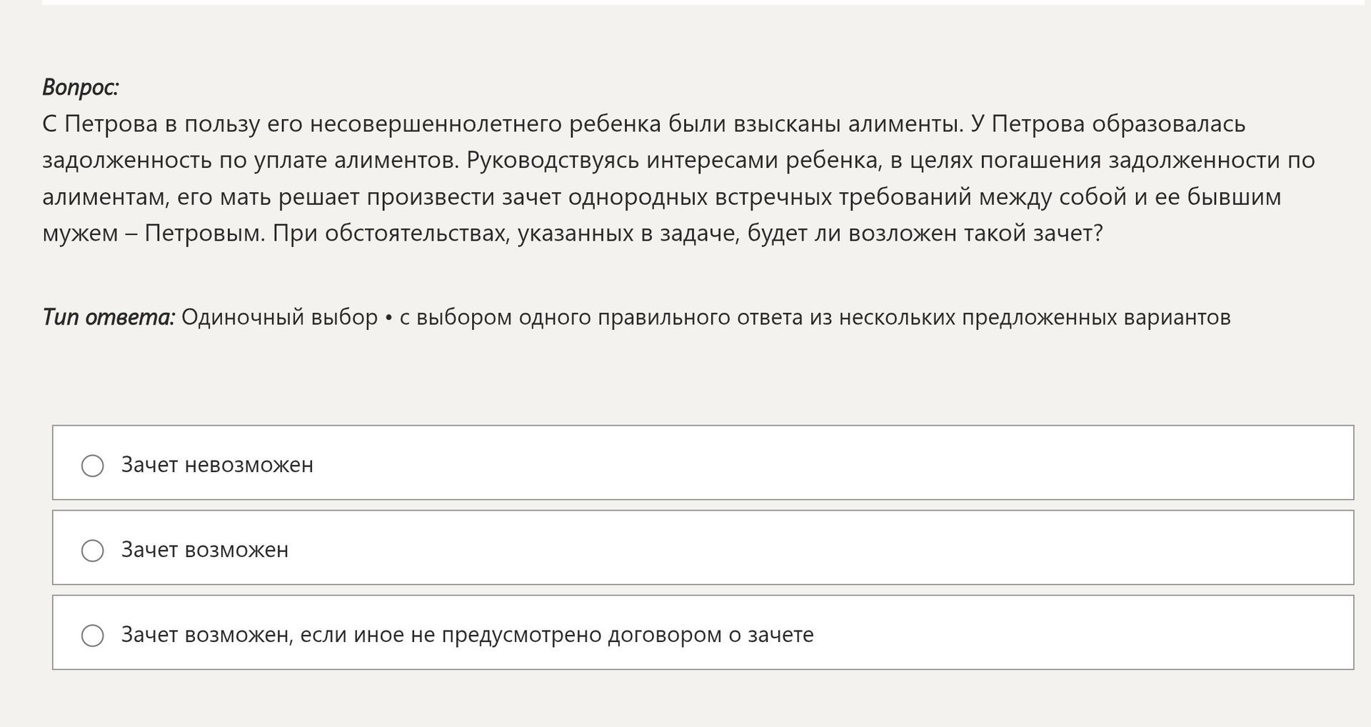Click the 'Одиночный выбор' text
1371x727 pixels.
(x=279, y=317)
